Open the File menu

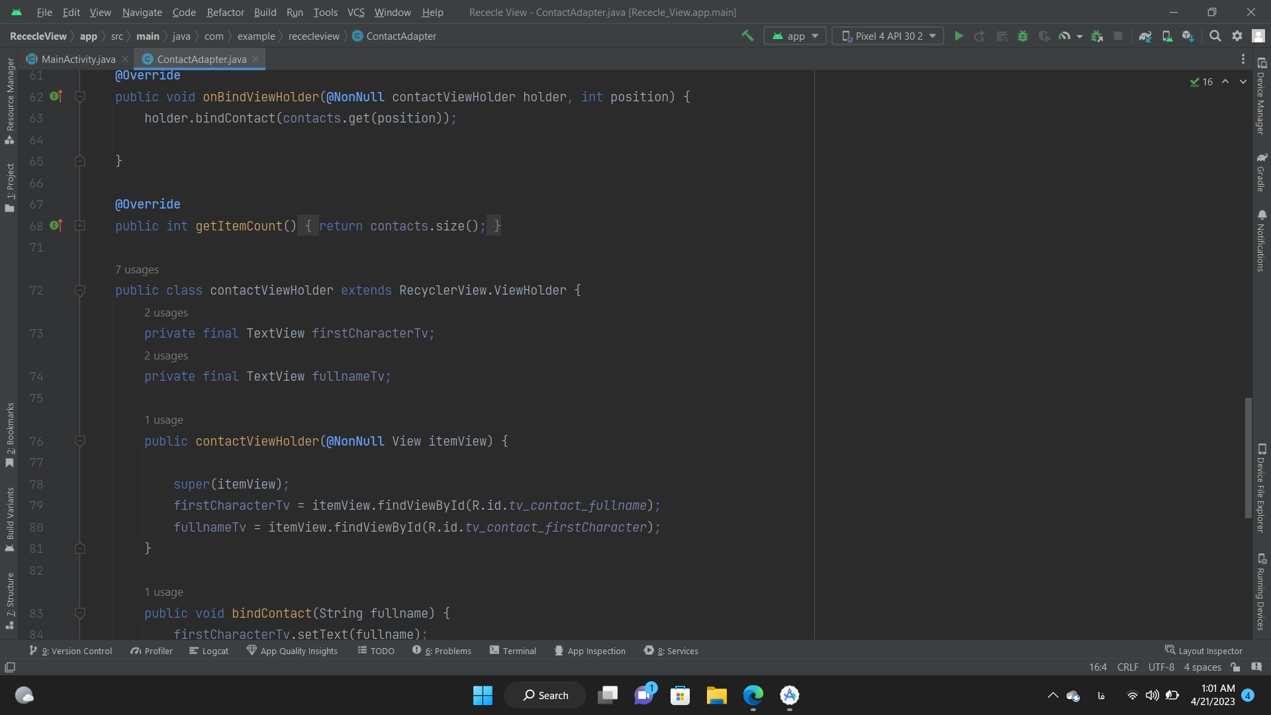(x=44, y=12)
